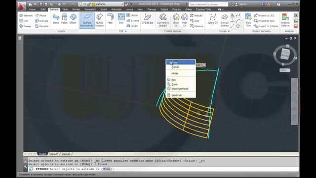316x178 pixels.
Task: Click Hide CV
Action: (x=184, y=20)
